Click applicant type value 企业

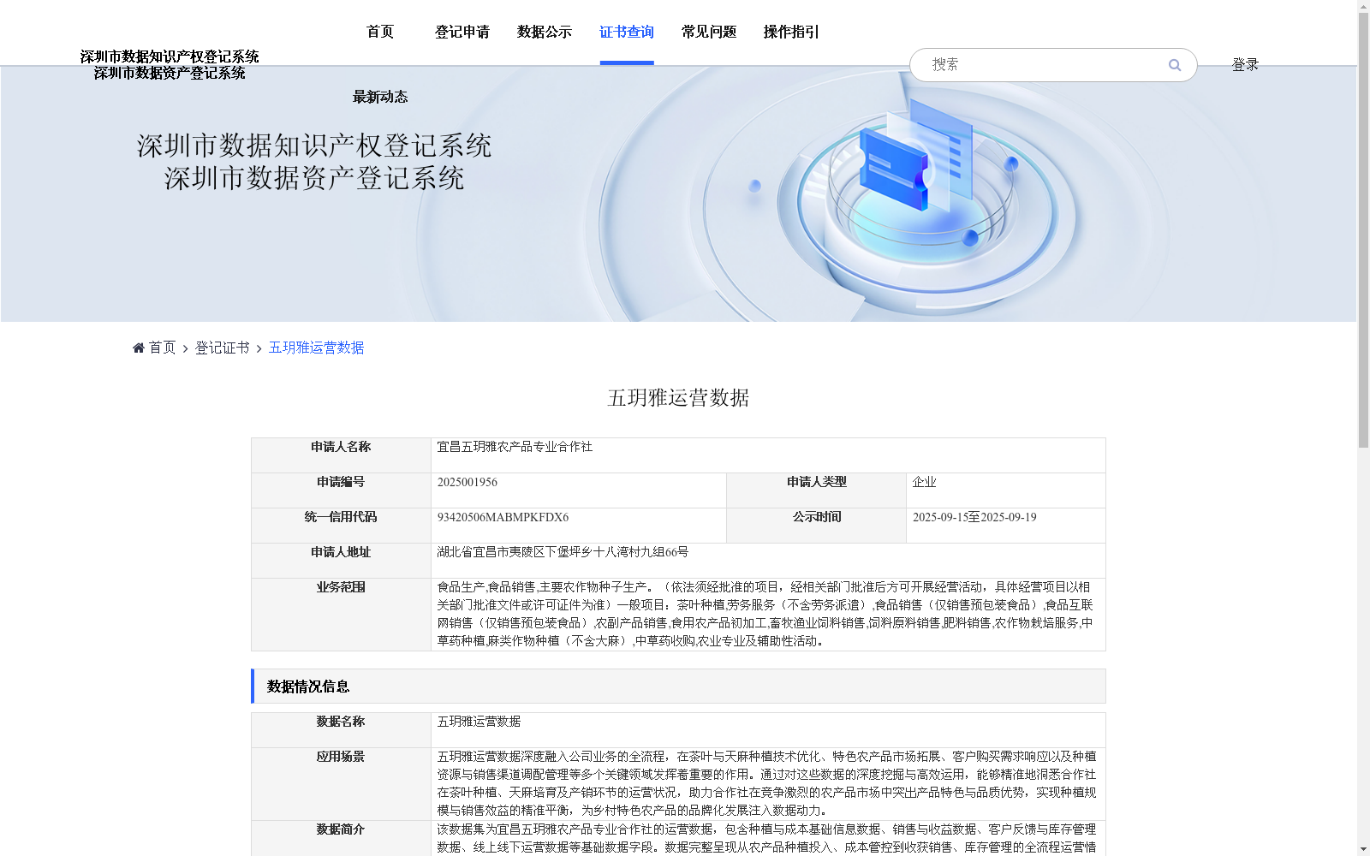[924, 482]
